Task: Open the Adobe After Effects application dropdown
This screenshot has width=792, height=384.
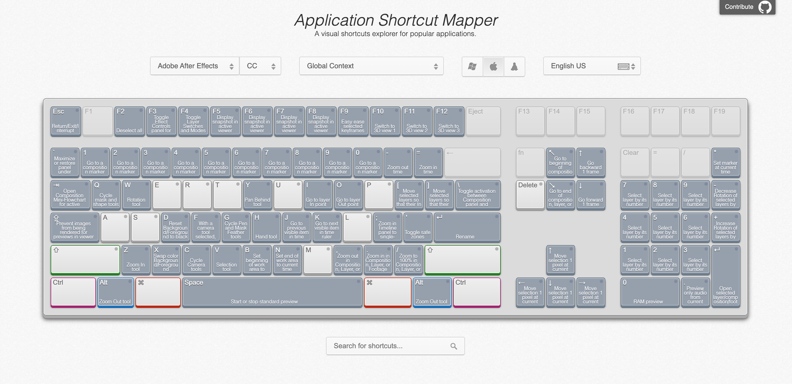Action: click(195, 66)
